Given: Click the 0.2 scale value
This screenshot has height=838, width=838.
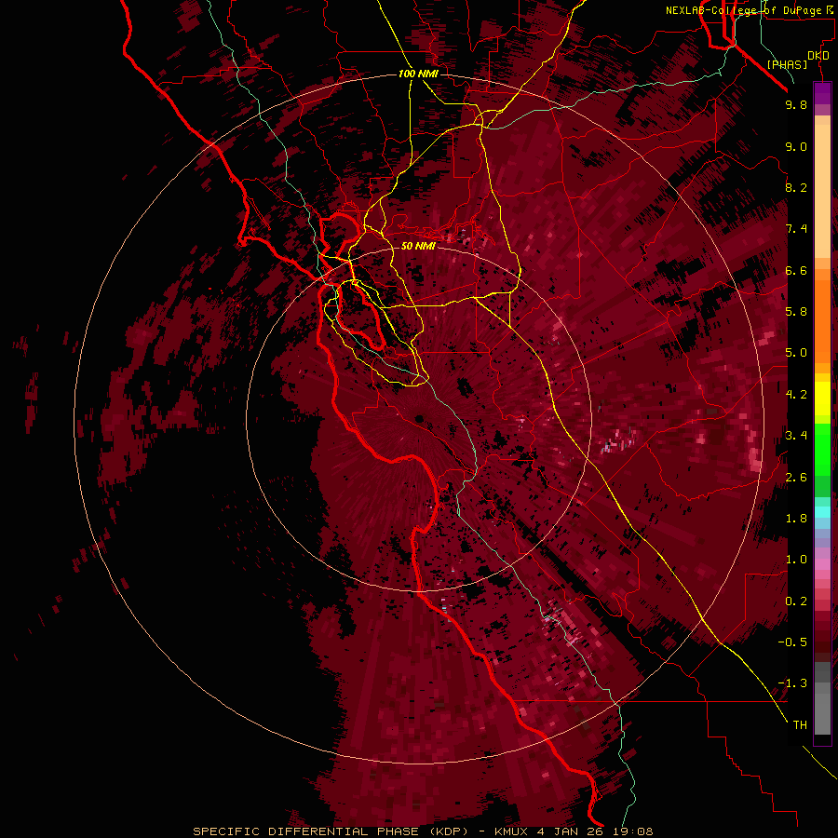Looking at the screenshot, I should coord(796,601).
